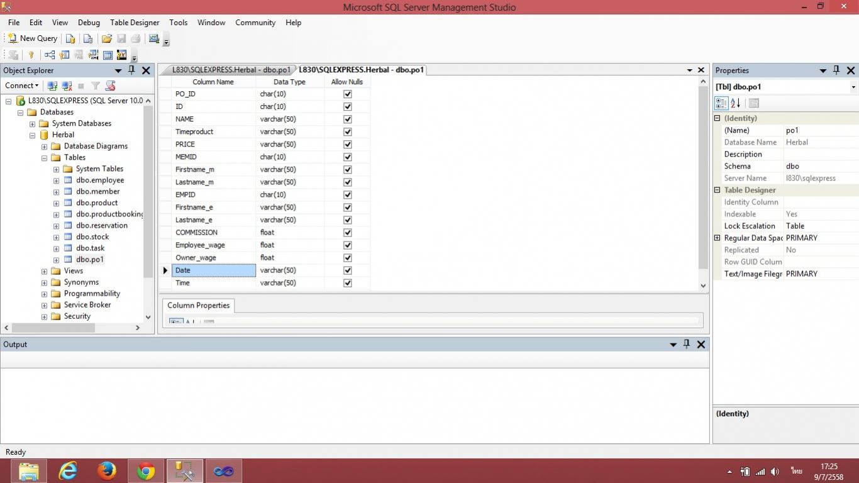The height and width of the screenshot is (483, 859).
Task: Toggle Allow Nulls for EMPID column
Action: [x=348, y=195]
